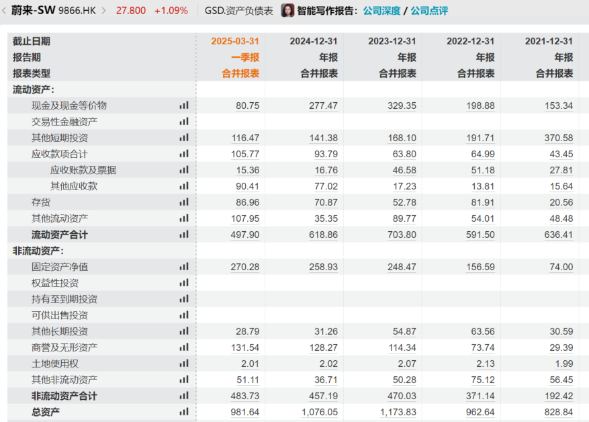Click the smart-writing assistant avatar icon
589x422 pixels.
(x=287, y=11)
